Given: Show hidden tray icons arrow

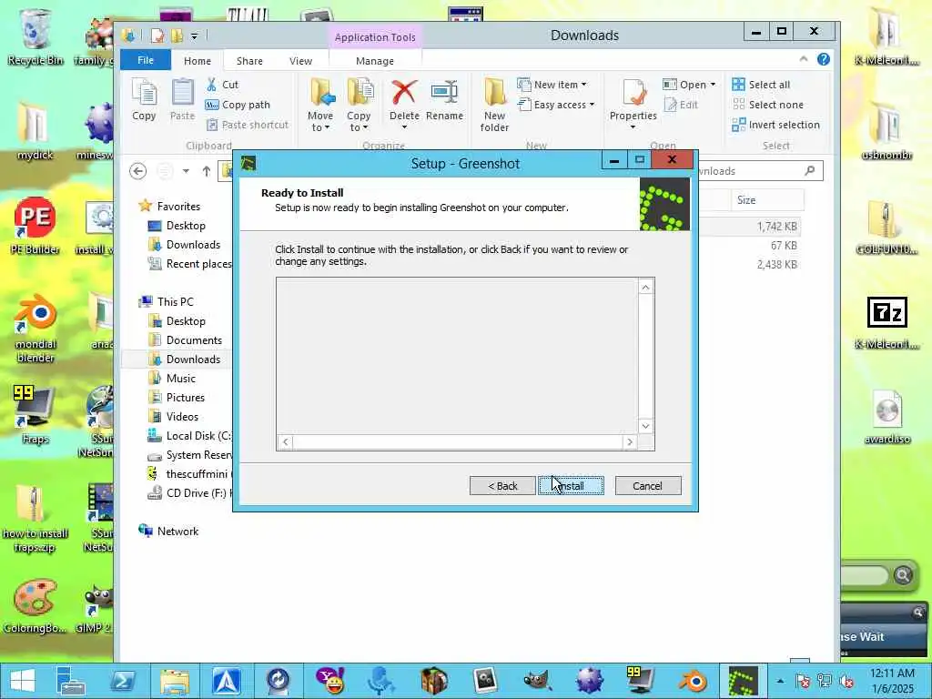Looking at the screenshot, I should (x=780, y=681).
